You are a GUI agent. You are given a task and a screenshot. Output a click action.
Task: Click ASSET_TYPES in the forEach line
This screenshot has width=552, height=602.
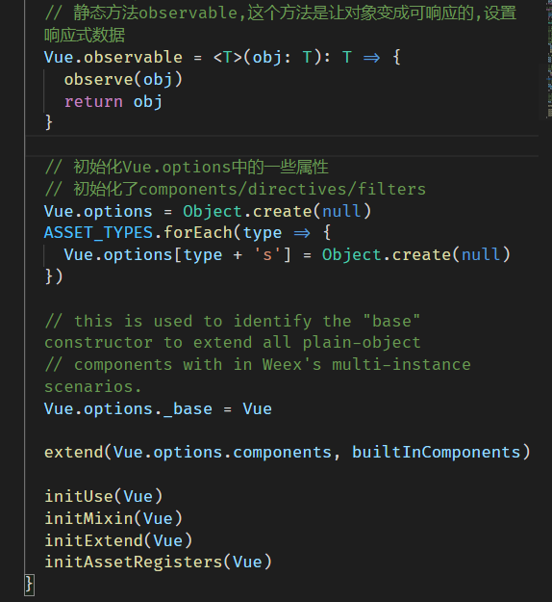click(x=98, y=233)
